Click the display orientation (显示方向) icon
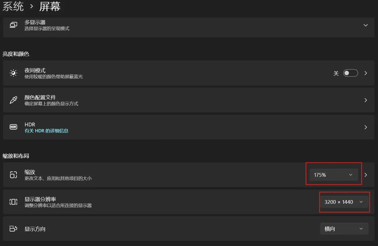 tap(13, 229)
